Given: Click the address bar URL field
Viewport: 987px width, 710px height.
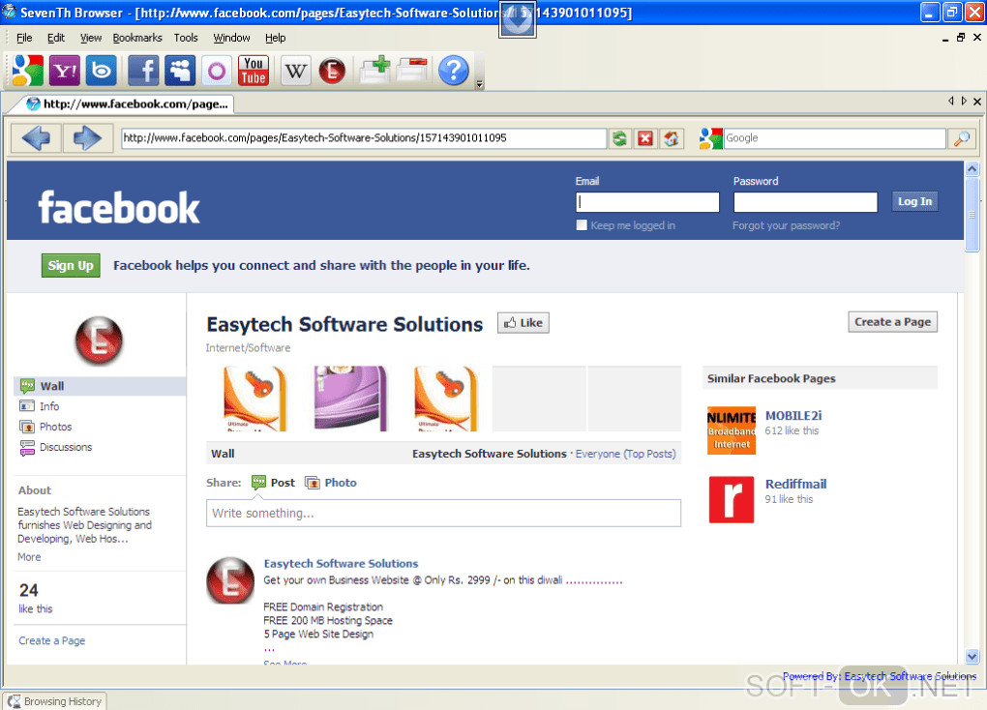Looking at the screenshot, I should [x=364, y=138].
